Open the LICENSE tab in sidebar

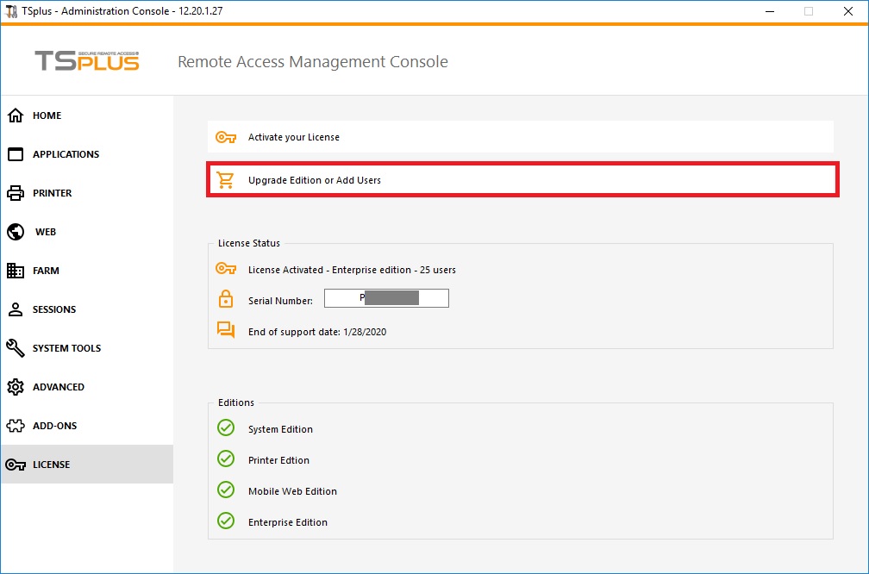(x=52, y=465)
